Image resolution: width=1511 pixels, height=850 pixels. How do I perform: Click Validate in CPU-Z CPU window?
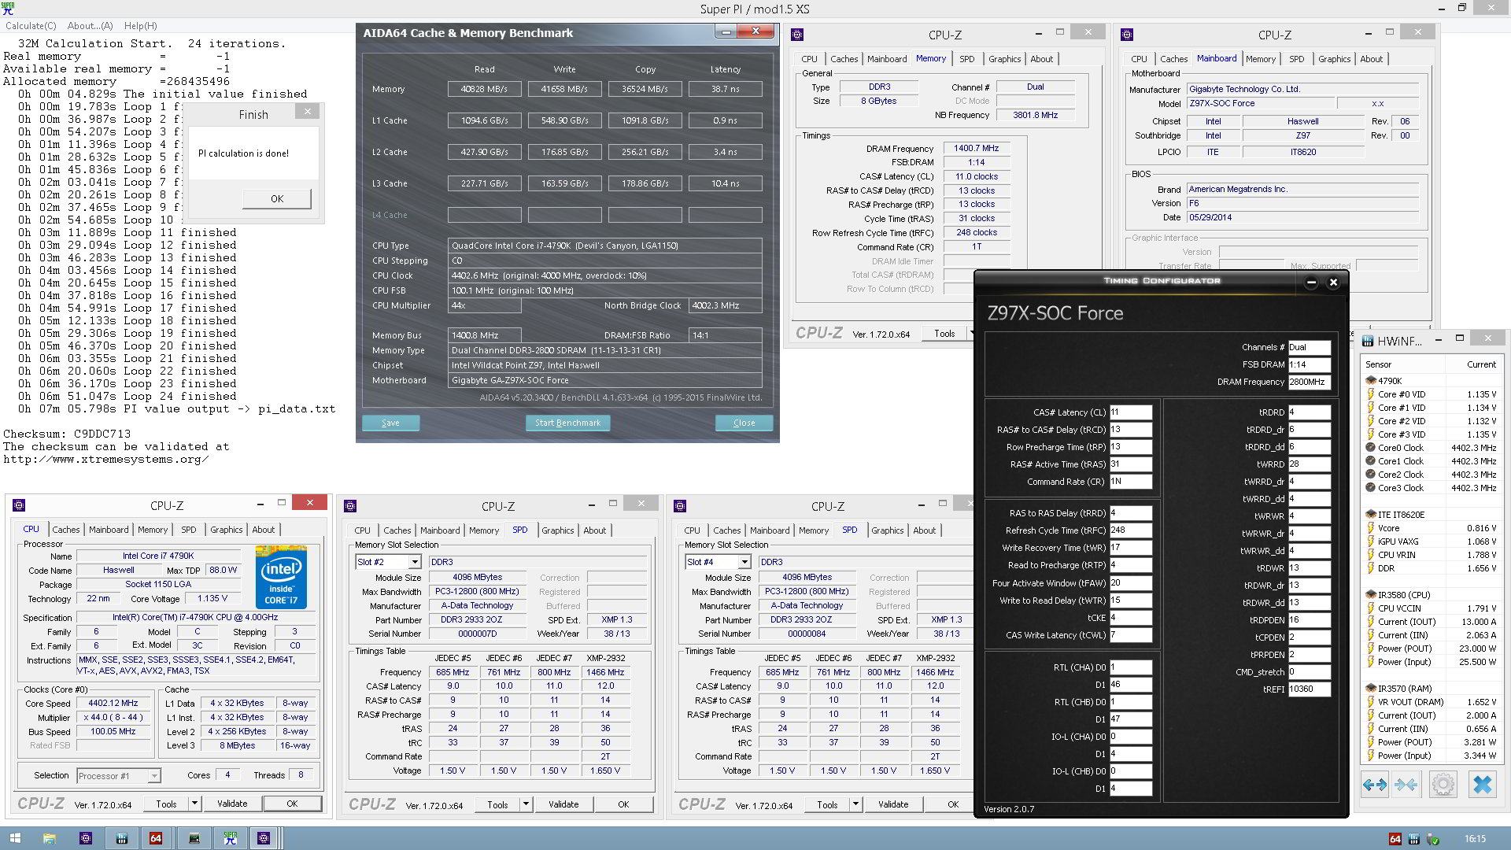click(x=232, y=804)
